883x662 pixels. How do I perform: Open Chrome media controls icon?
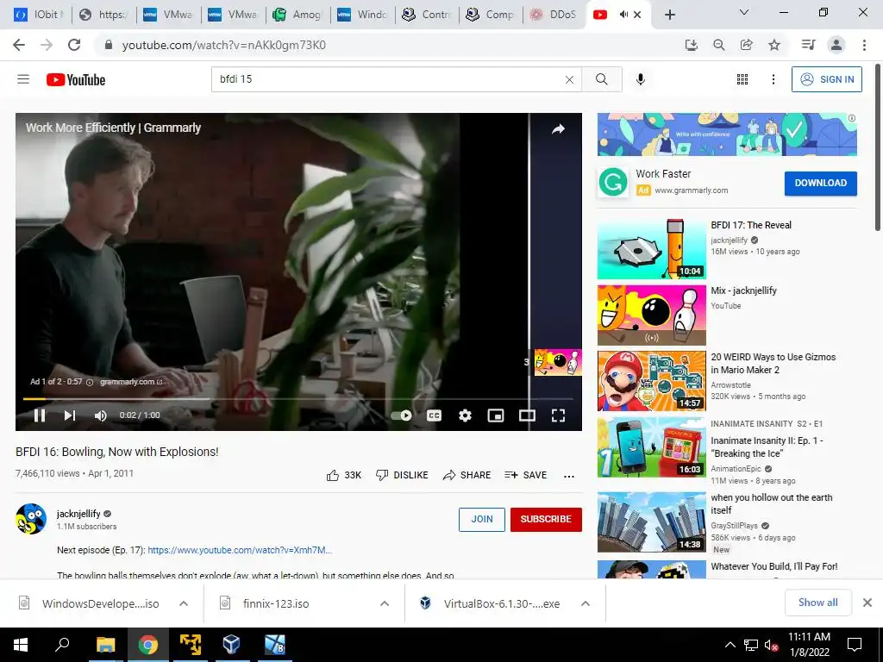click(808, 45)
